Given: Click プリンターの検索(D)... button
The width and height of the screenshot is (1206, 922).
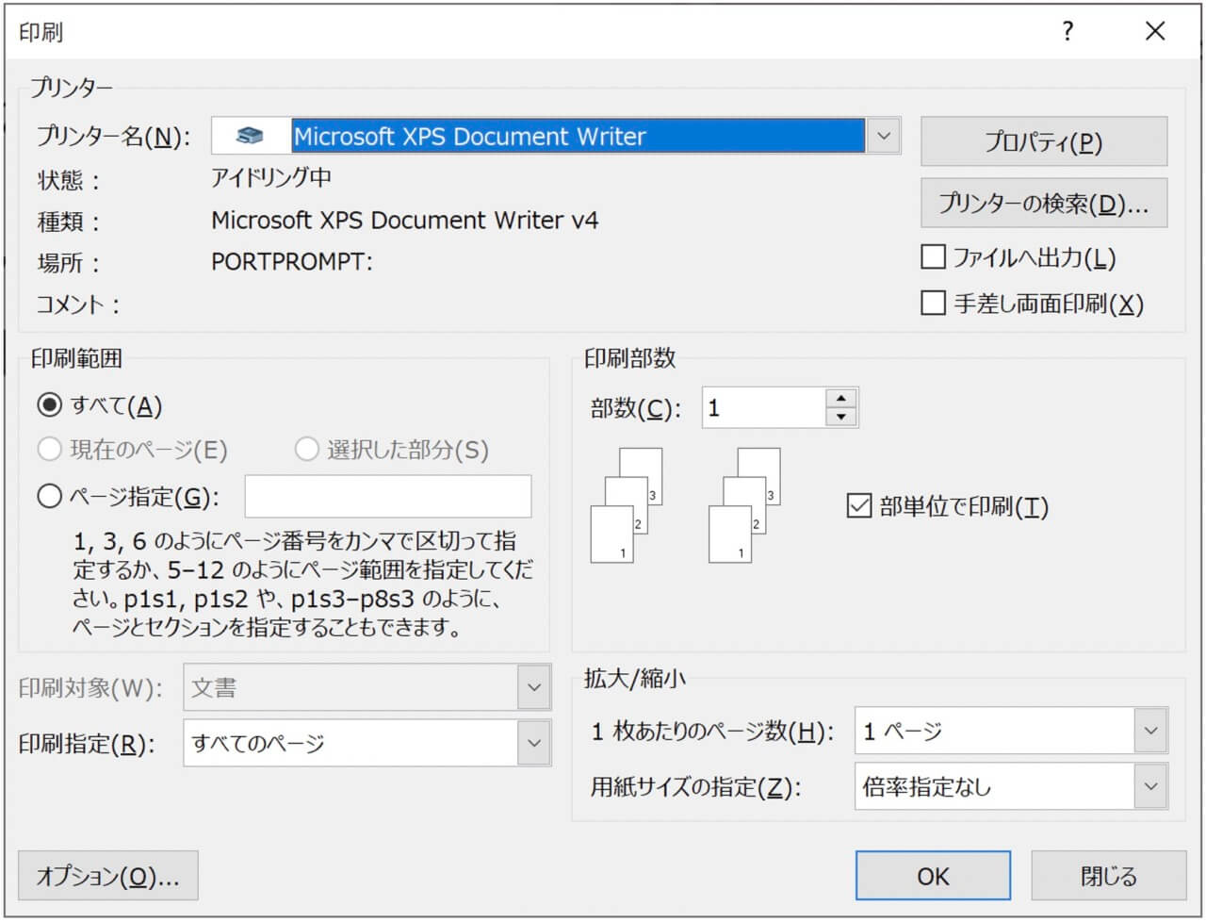Looking at the screenshot, I should point(1043,203).
